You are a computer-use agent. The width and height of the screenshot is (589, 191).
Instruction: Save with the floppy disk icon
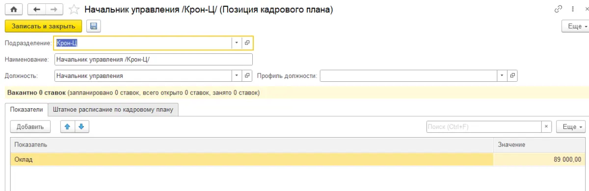93,26
